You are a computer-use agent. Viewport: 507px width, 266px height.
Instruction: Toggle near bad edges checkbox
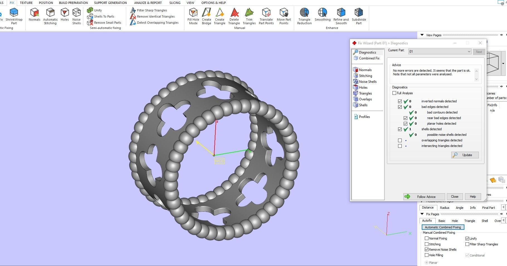(405, 118)
